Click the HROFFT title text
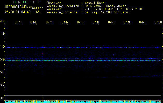Viewport: 163px width, 103px height. [x=26, y=2]
